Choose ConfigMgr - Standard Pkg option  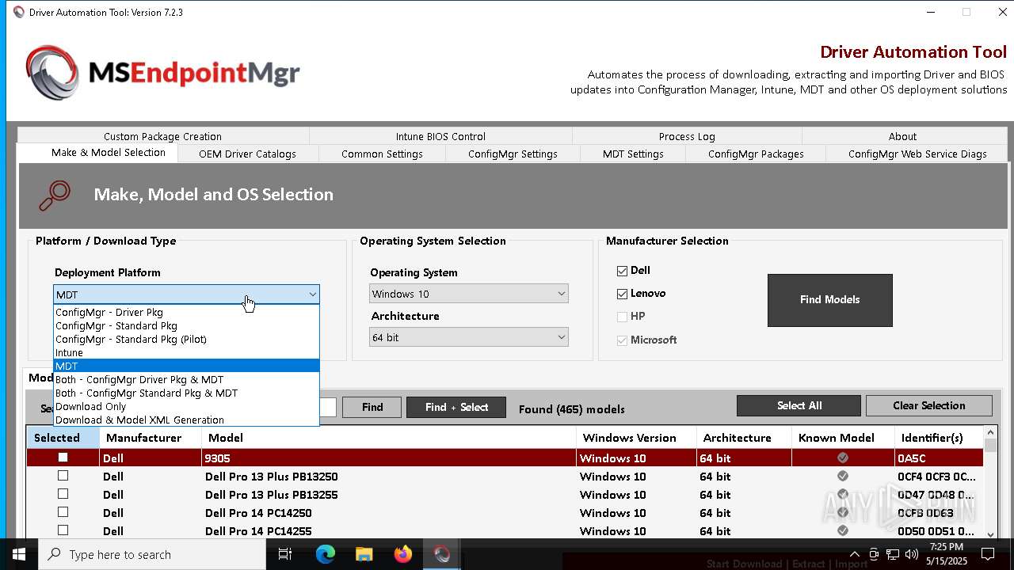(x=186, y=325)
